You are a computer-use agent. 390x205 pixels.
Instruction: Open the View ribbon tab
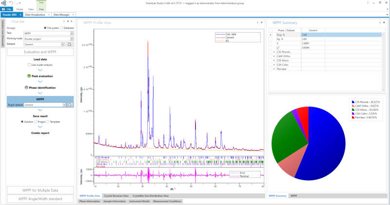coord(31,9)
